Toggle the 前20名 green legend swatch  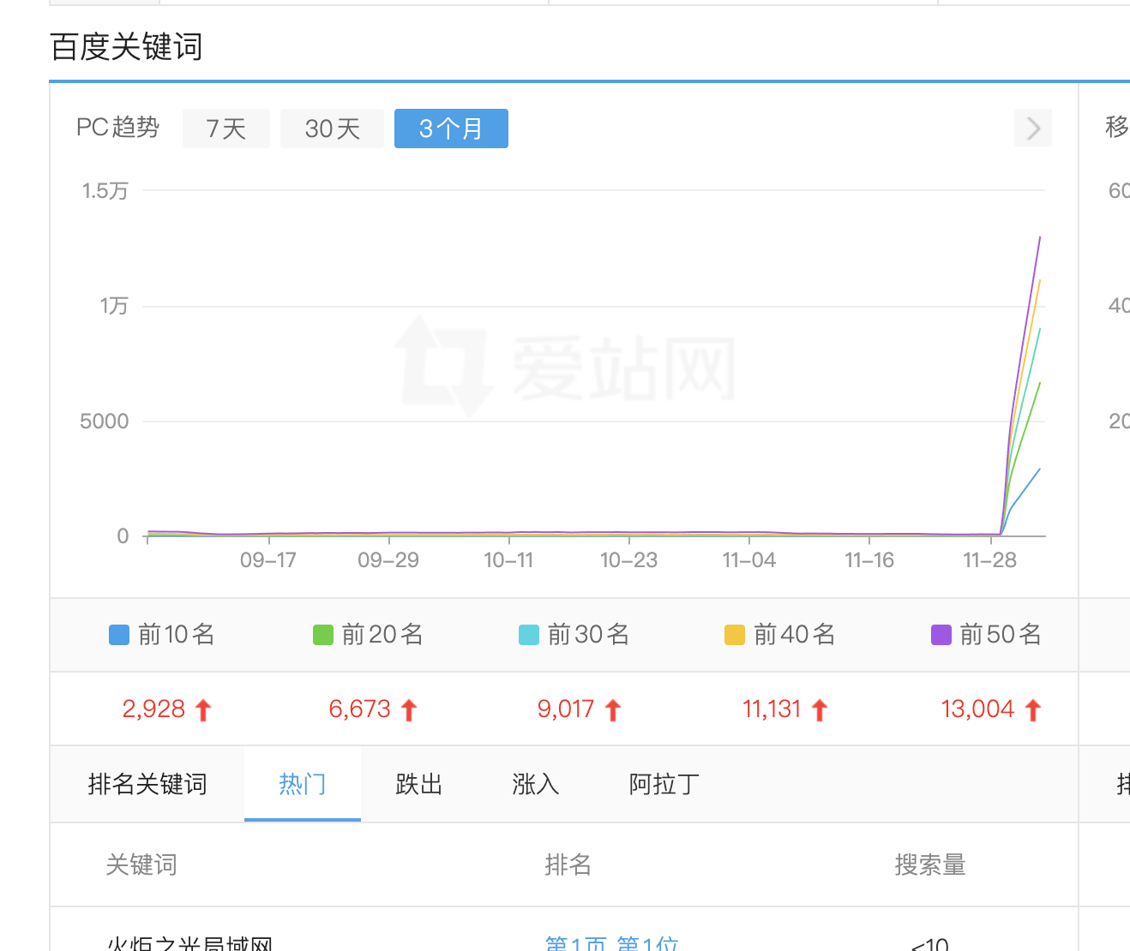point(323,635)
